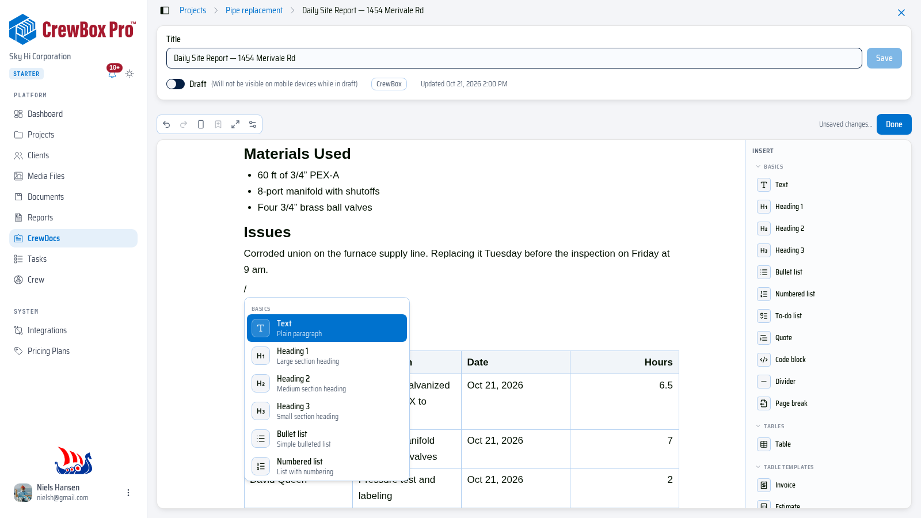The height and width of the screenshot is (518, 921).
Task: Open Pricing Plans in sidebar
Action: pyautogui.click(x=73, y=351)
